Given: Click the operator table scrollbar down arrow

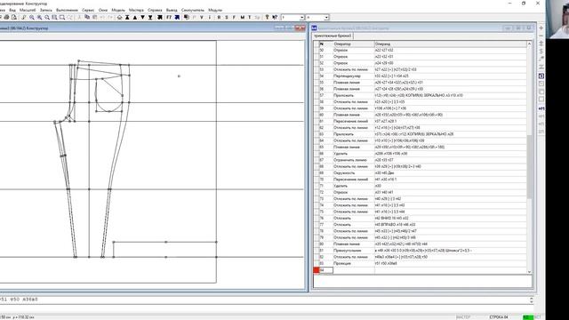Looking at the screenshot, I should (x=530, y=271).
